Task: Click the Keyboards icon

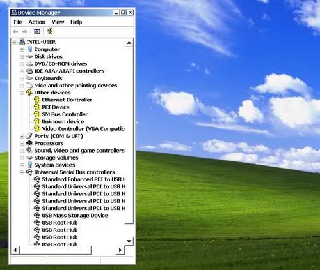Action: pos(29,78)
